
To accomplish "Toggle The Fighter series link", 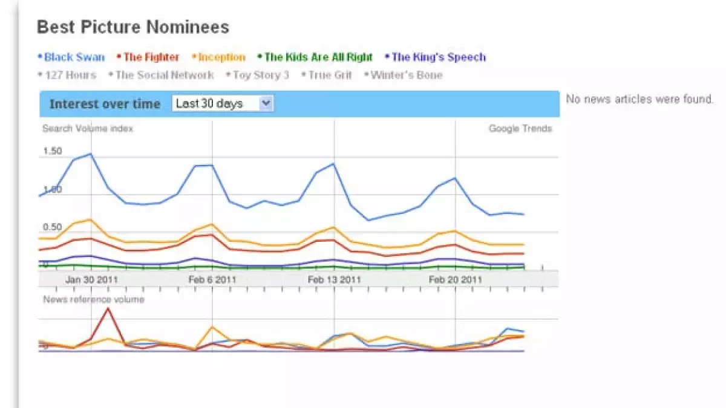I will 151,57.
